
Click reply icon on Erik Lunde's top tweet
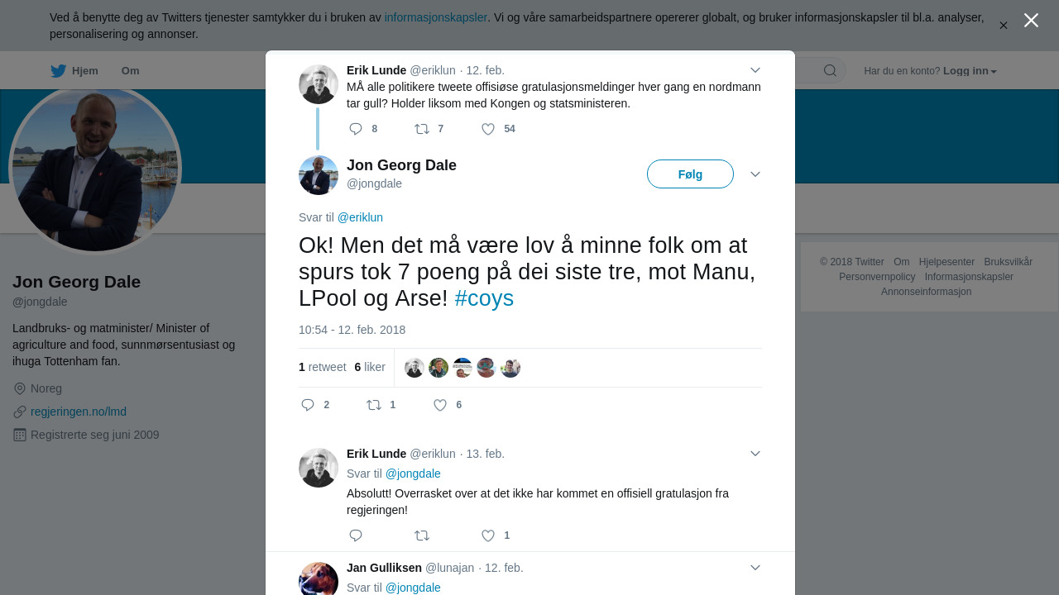tap(356, 129)
